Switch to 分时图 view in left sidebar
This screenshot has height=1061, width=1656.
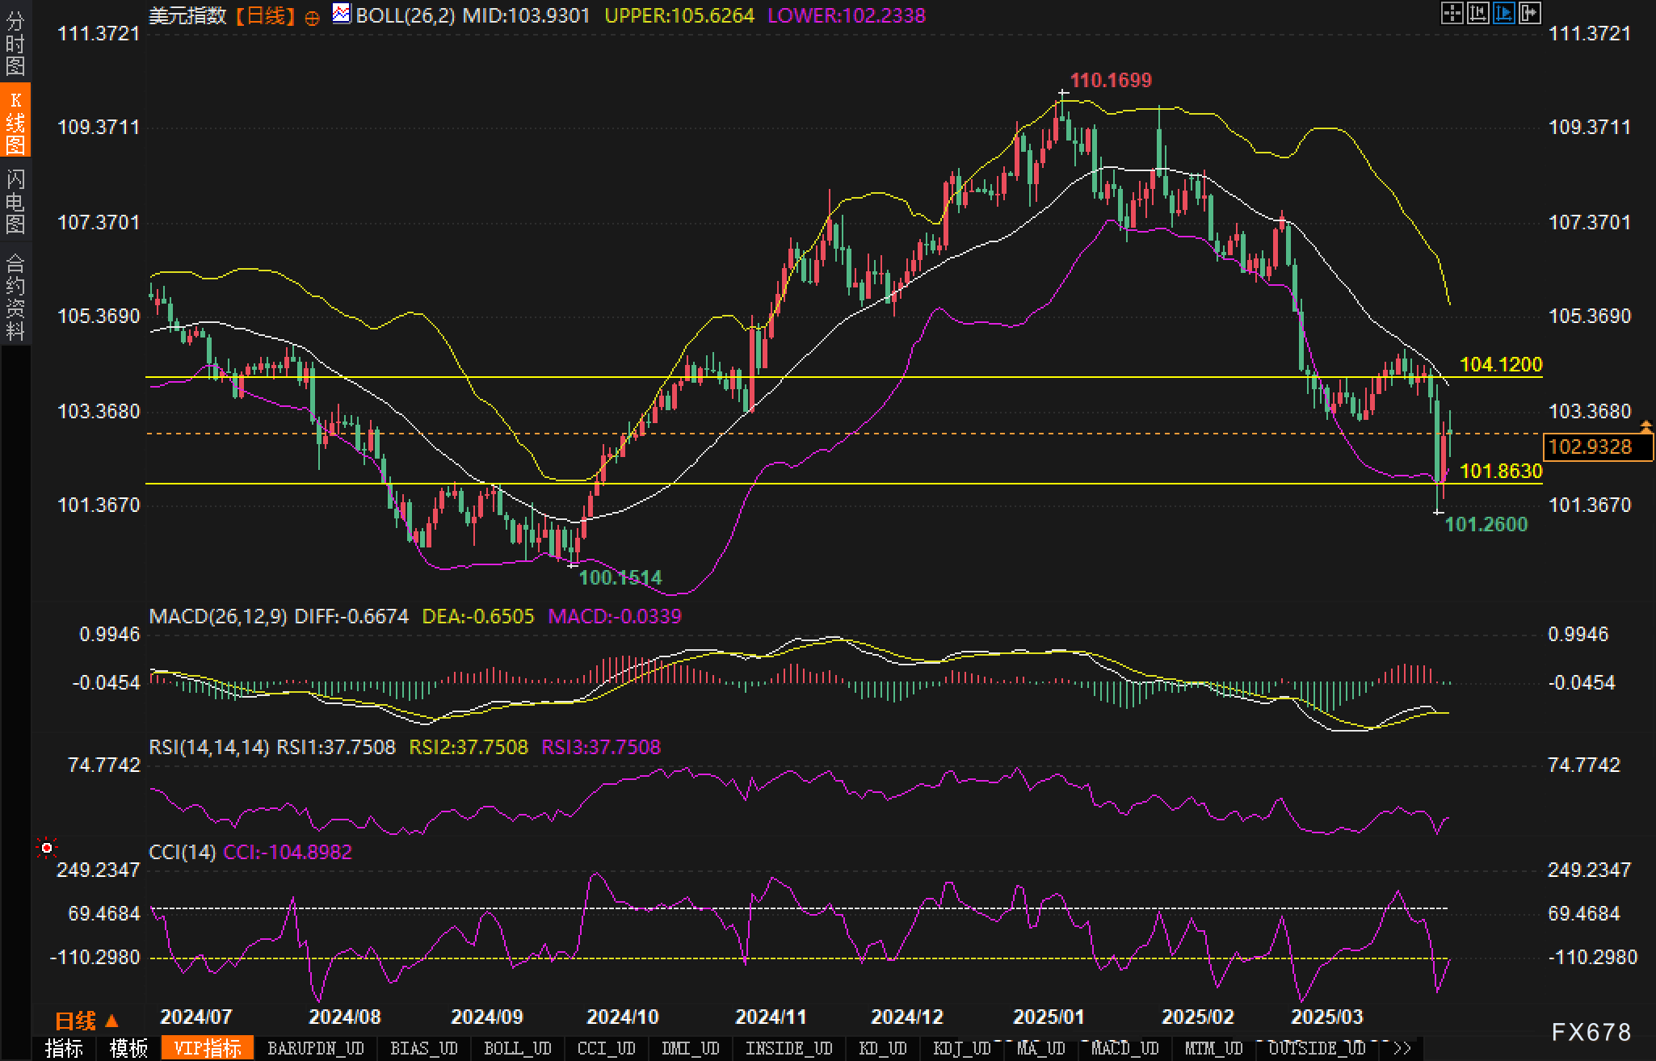click(x=15, y=44)
